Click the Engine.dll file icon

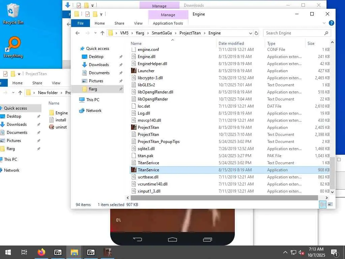pyautogui.click(x=133, y=57)
